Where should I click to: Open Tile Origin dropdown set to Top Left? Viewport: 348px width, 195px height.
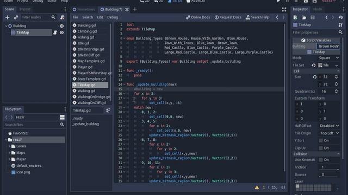(328, 133)
